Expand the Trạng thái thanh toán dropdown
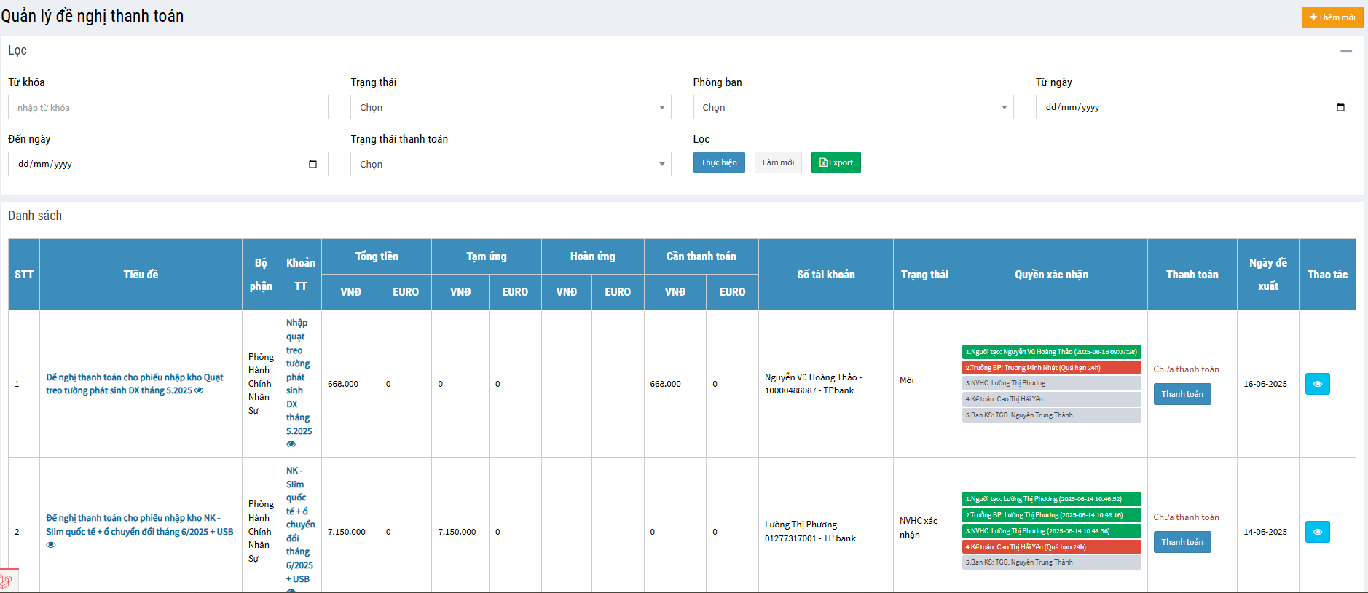The width and height of the screenshot is (1368, 593). coord(511,164)
